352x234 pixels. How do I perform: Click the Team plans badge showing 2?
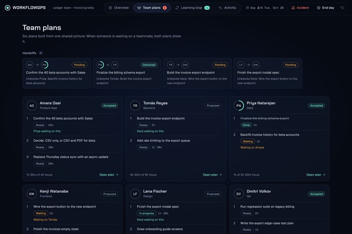(165, 8)
